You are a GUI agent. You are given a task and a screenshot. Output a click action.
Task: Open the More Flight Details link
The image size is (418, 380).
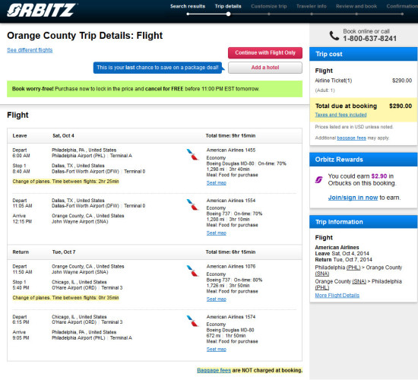pyautogui.click(x=337, y=296)
